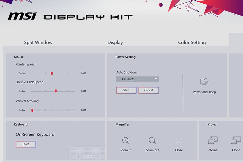
Task: Cancel the Auto Shutdown timer
Action: pyautogui.click(x=149, y=90)
